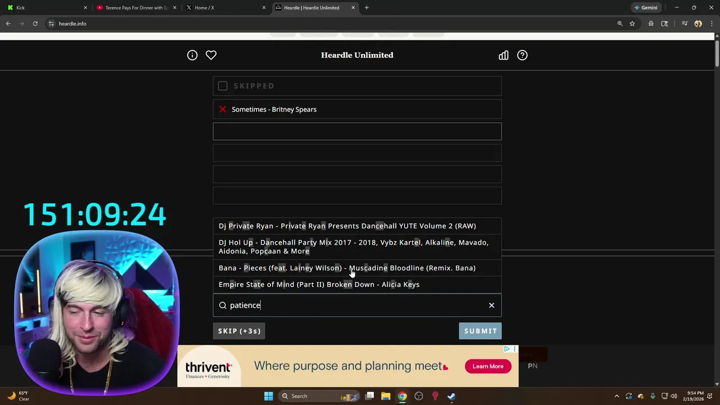Go back in browser history
Screen dimensions: 720x405
(8, 24)
